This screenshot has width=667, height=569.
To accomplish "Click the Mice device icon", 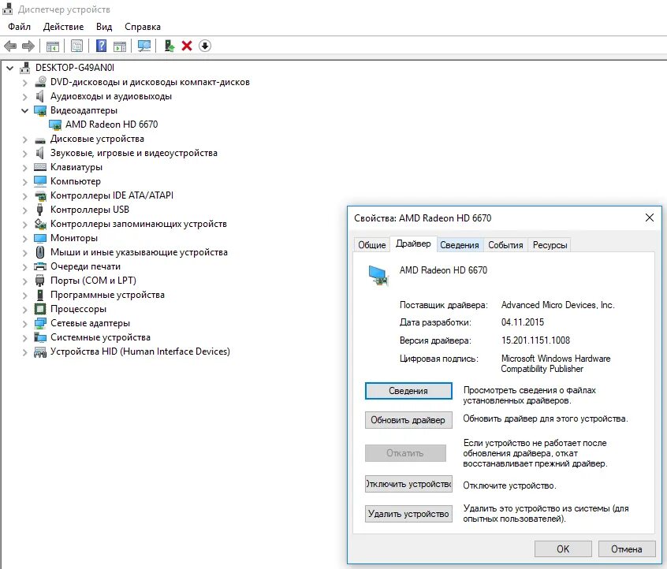I will point(40,252).
